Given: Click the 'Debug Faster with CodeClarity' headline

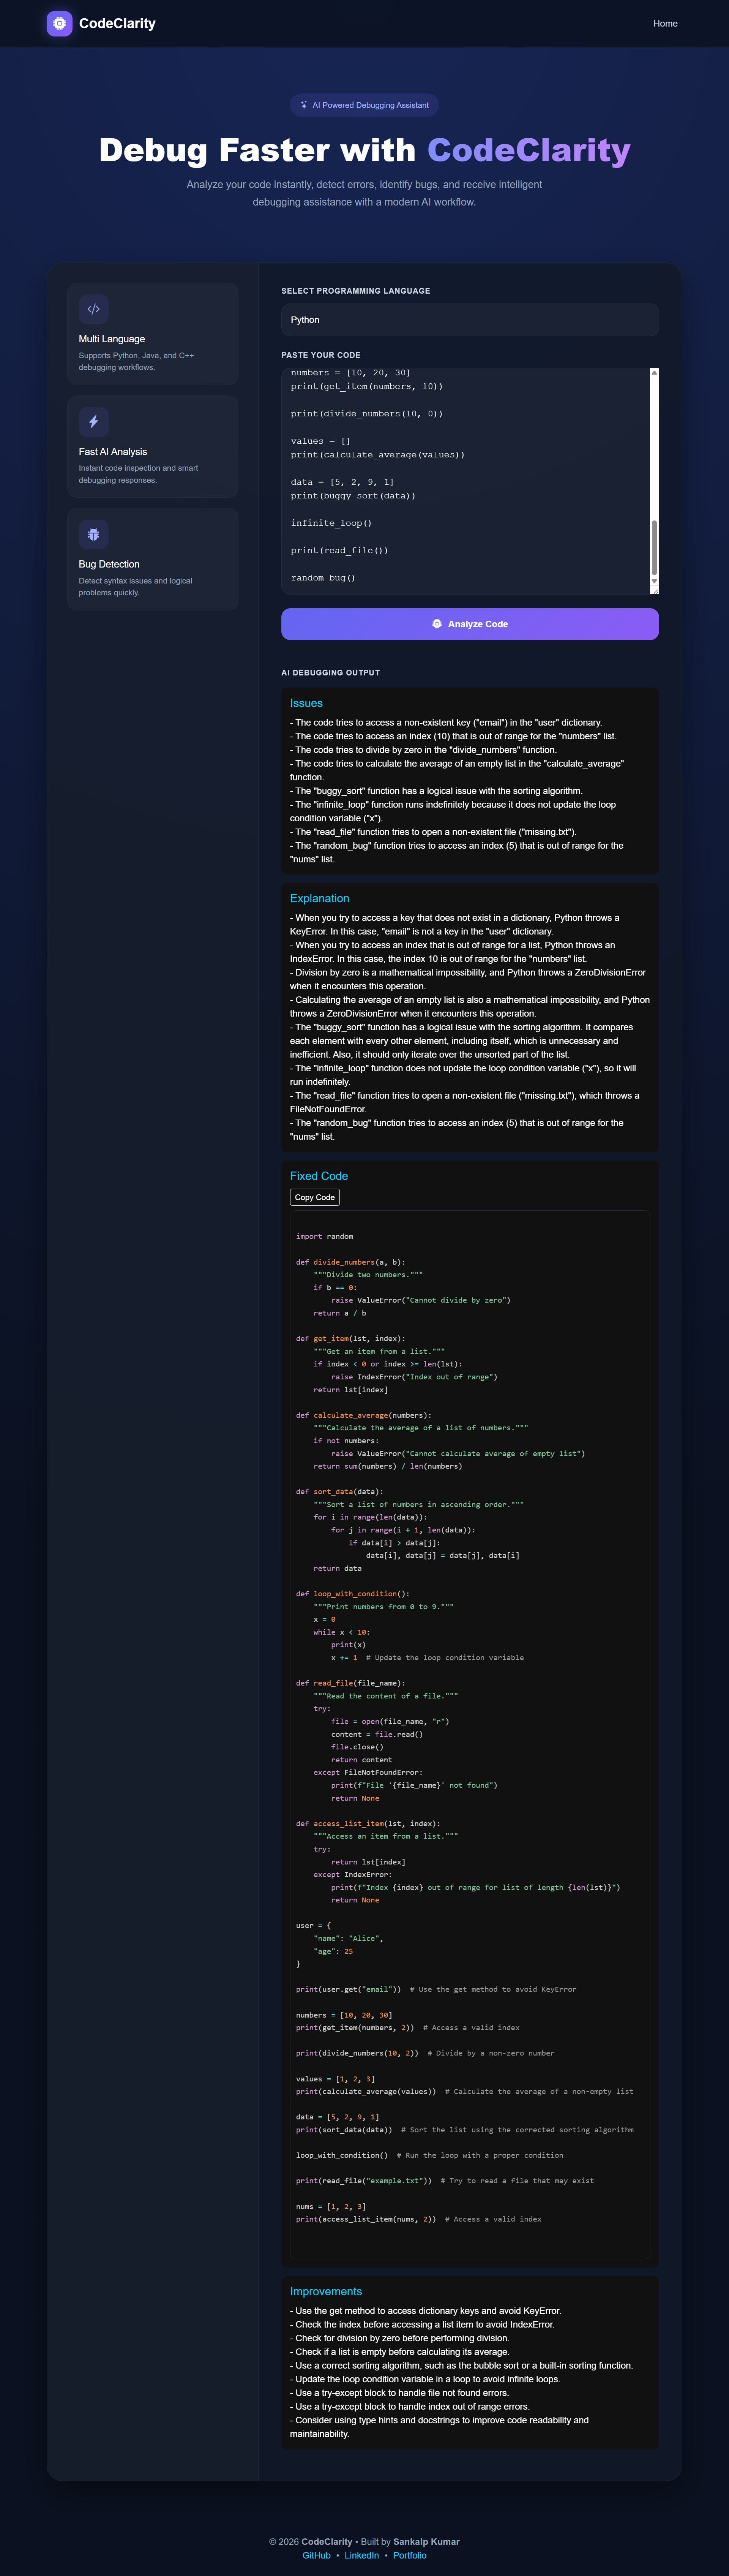Looking at the screenshot, I should (x=364, y=150).
